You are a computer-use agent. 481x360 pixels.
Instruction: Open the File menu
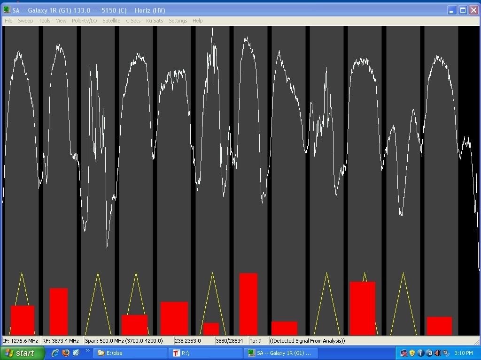pyautogui.click(x=8, y=21)
